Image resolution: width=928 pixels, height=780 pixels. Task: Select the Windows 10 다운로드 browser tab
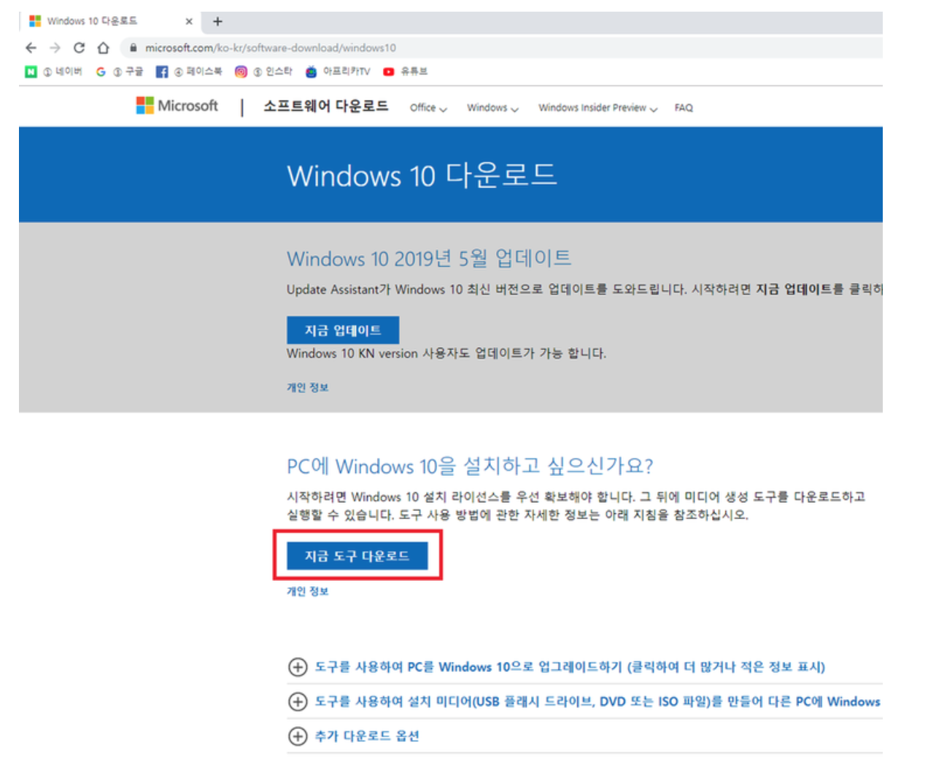(109, 21)
